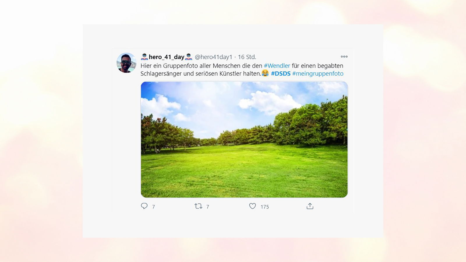The image size is (466, 262).
Task: Click the tweet text starting 'Hier ein Gruppenfoto'
Action: 242,70
